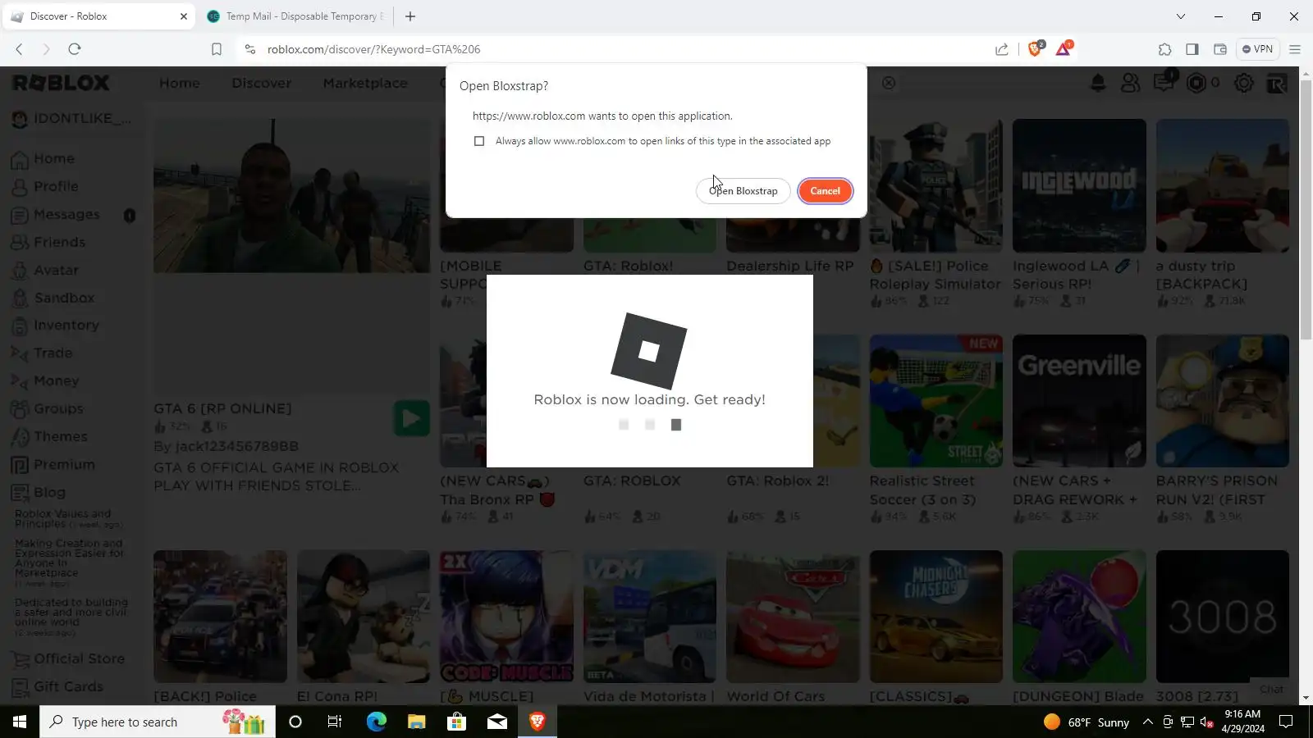Open the Windows Start menu
1313x738 pixels.
point(20,722)
